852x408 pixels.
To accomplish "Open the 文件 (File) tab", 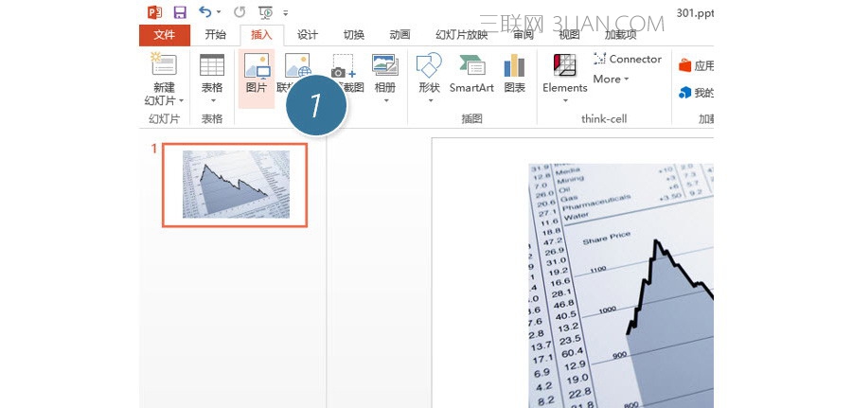I will tap(164, 35).
